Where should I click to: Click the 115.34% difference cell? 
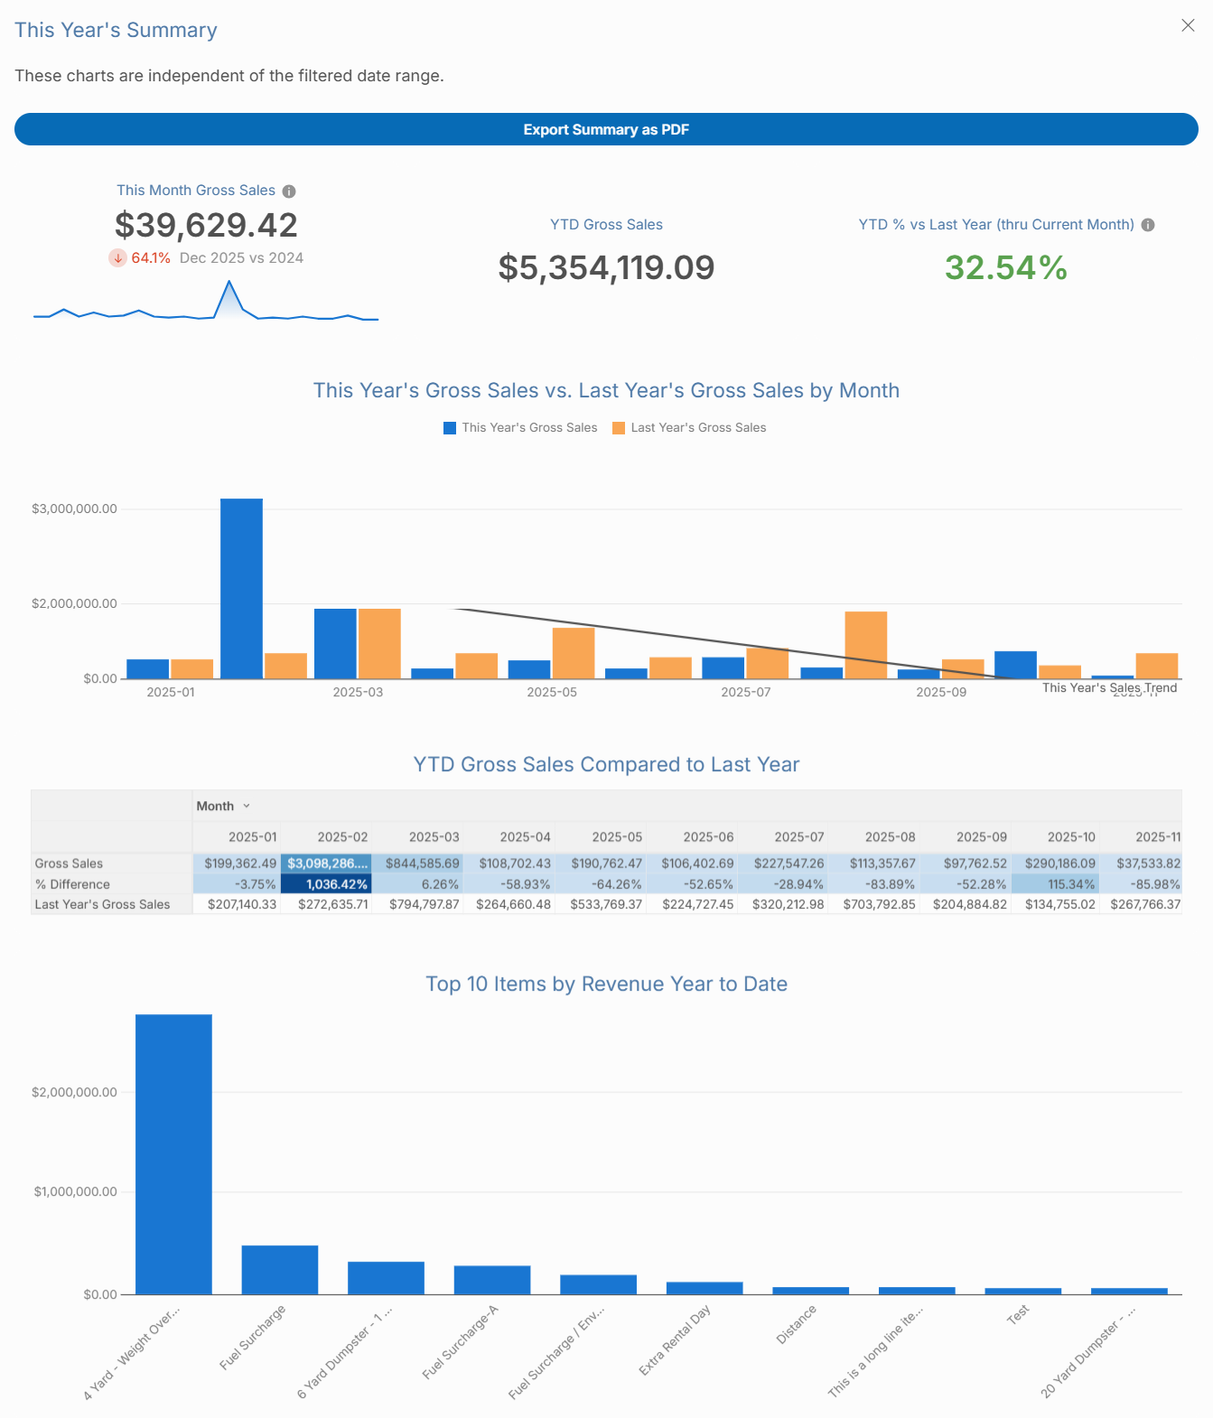click(1055, 884)
